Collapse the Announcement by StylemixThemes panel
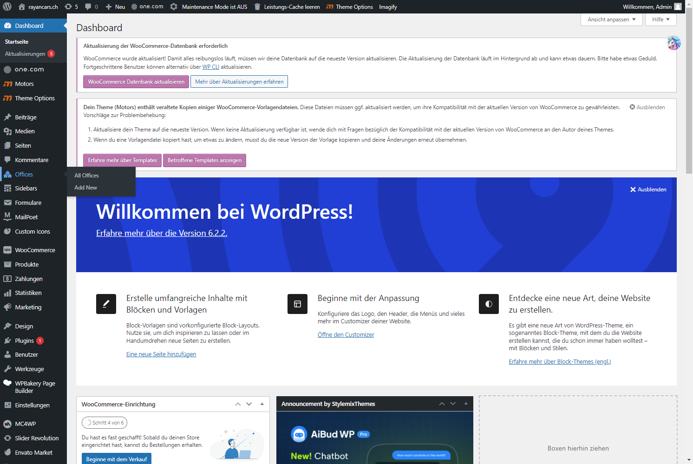693x464 pixels. click(466, 404)
